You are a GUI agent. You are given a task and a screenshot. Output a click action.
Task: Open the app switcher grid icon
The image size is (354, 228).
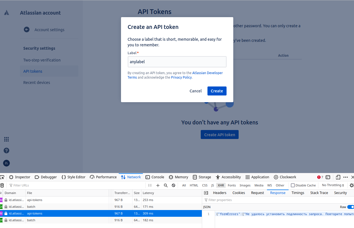coord(6,139)
